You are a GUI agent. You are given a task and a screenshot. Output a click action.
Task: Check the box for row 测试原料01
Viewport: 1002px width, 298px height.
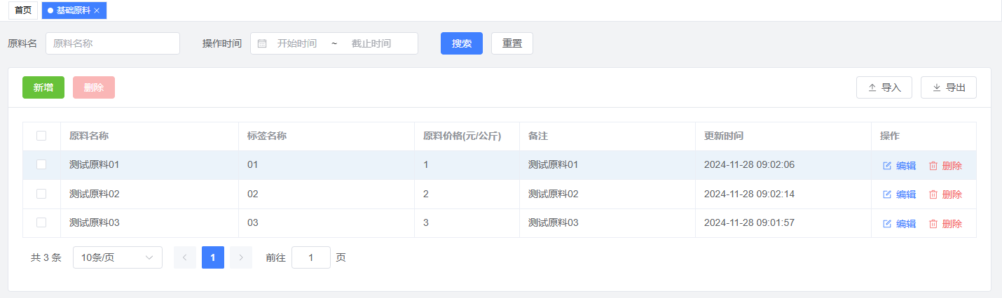(41, 164)
